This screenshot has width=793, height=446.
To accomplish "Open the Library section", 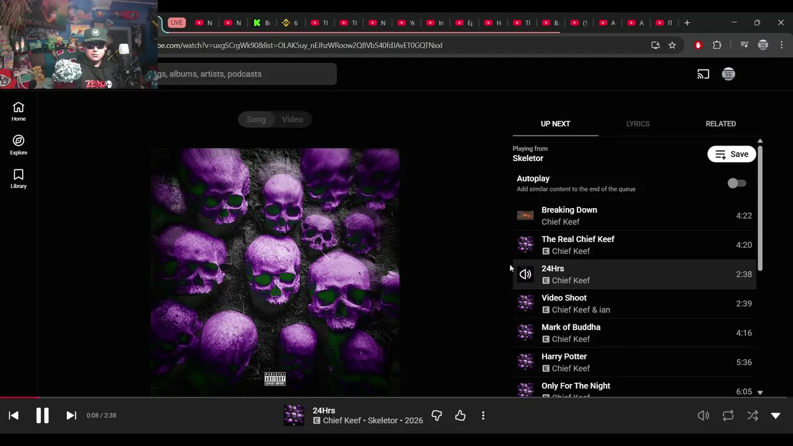I will pyautogui.click(x=19, y=178).
